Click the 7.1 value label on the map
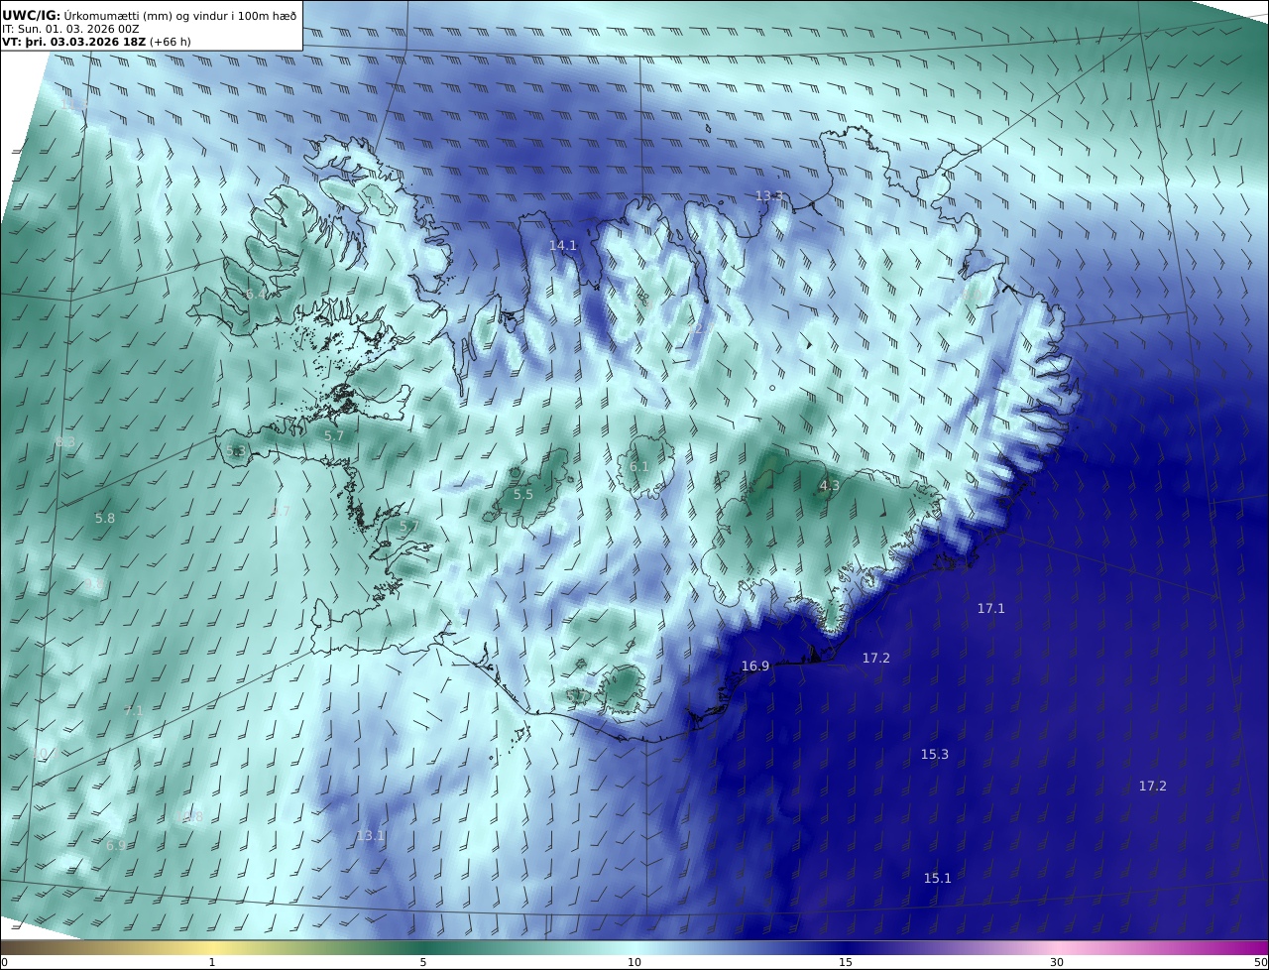 click(133, 710)
